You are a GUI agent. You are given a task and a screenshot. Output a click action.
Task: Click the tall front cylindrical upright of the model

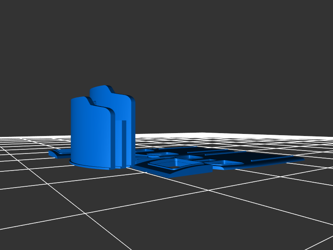[89, 133]
